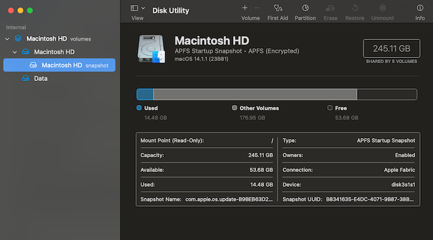433x240 pixels.
Task: Click the blue Used legend swatch
Action: (x=139, y=108)
